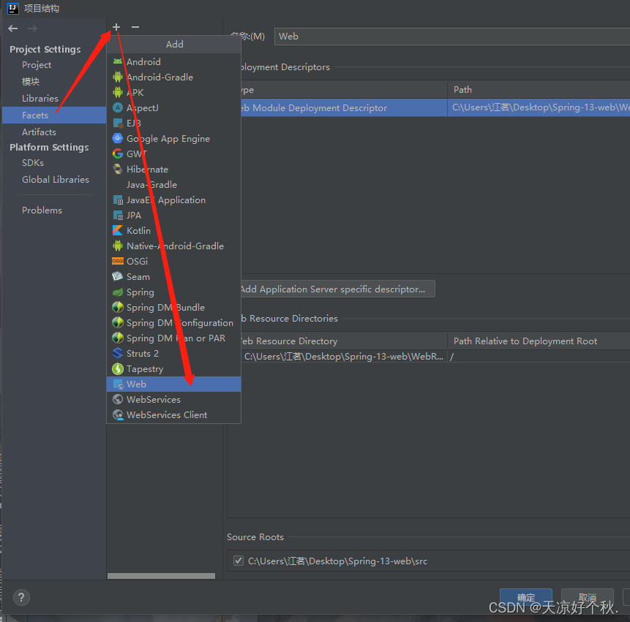Click the '/' relative path cell
Screen dimensions: 630x622
[x=539, y=357]
